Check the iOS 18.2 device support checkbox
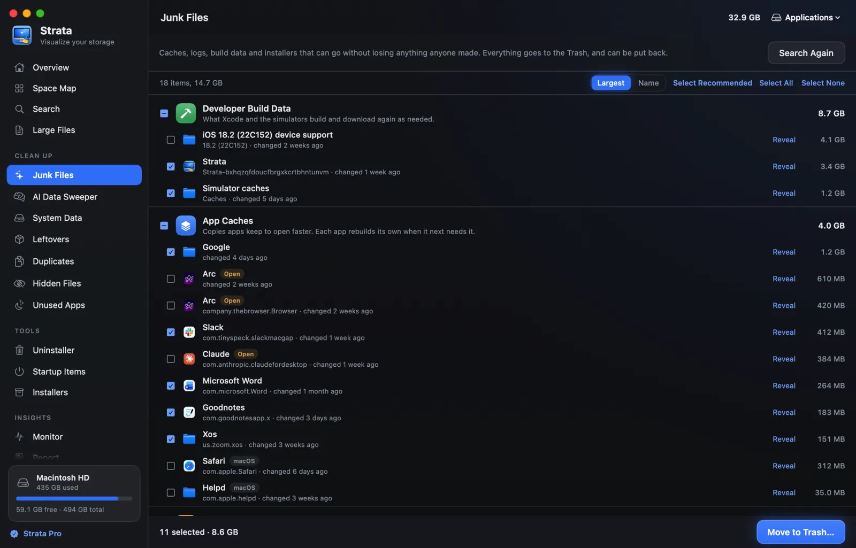This screenshot has height=548, width=856. 171,140
